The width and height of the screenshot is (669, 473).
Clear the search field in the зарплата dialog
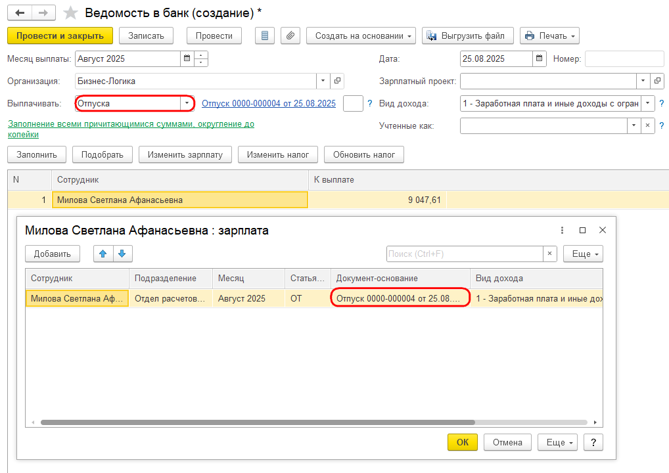tap(549, 254)
